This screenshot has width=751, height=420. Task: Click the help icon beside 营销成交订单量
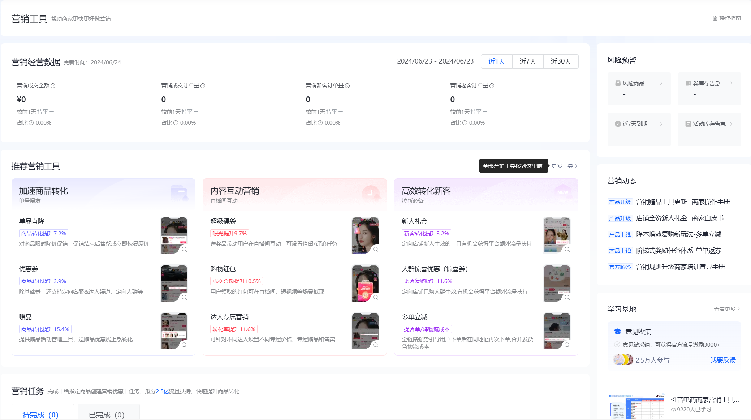click(x=203, y=86)
